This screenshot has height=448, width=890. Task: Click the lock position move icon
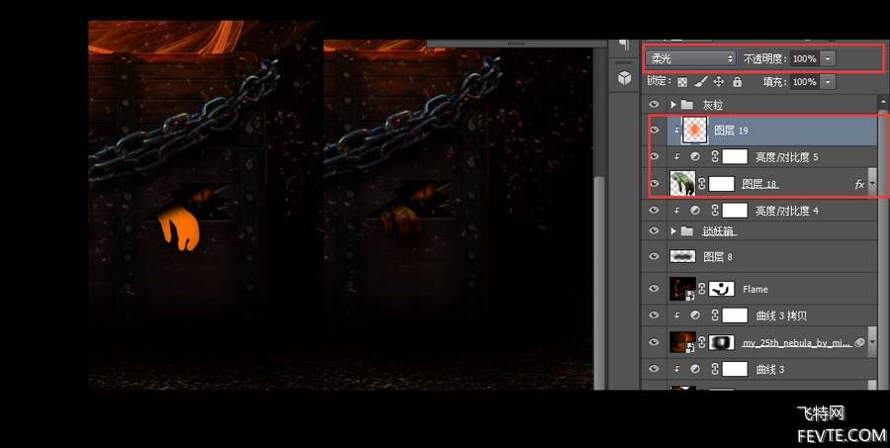tap(719, 82)
